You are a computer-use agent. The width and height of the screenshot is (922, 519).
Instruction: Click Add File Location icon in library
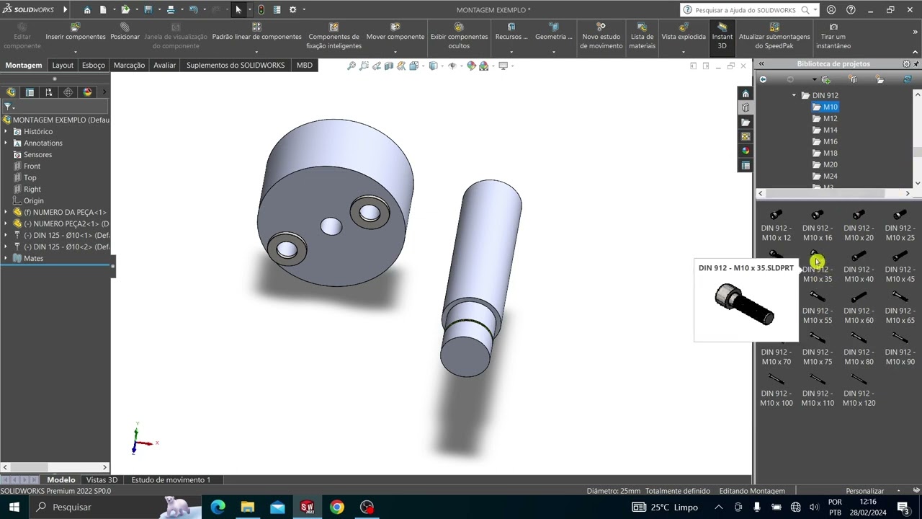pos(825,79)
